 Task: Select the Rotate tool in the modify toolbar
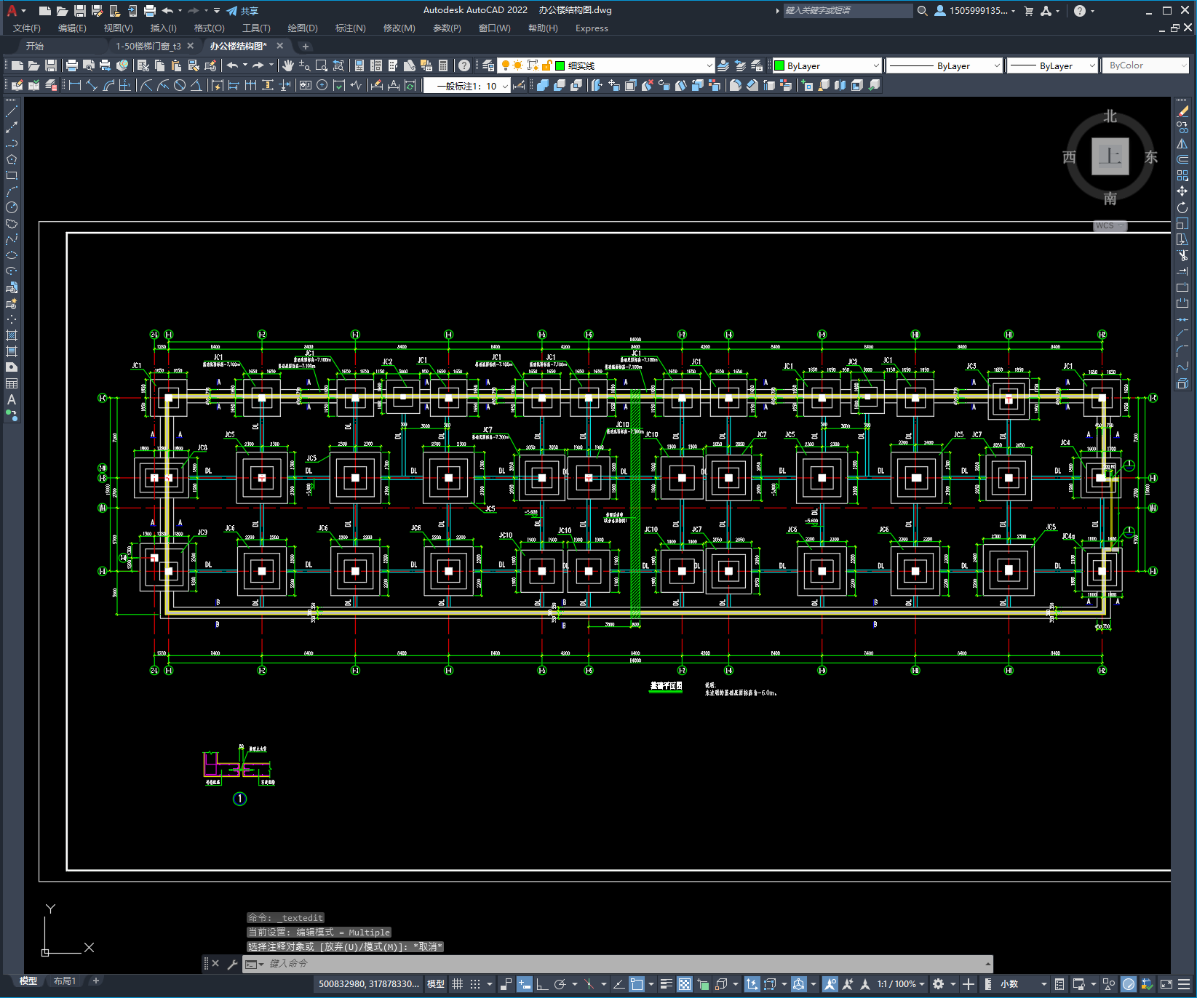(1182, 207)
